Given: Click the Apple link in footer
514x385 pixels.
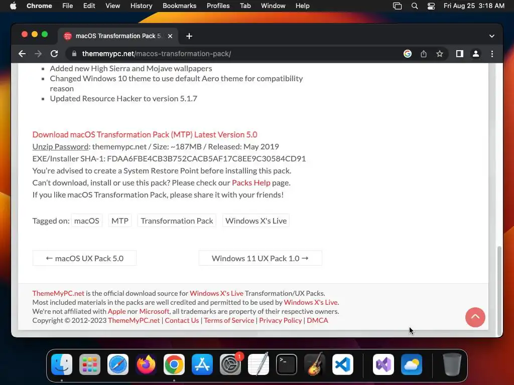Looking at the screenshot, I should tap(116, 311).
